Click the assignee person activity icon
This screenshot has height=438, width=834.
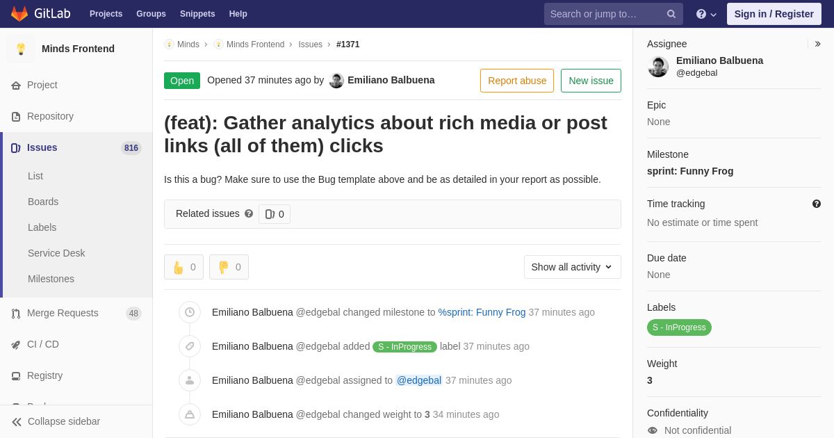click(190, 380)
